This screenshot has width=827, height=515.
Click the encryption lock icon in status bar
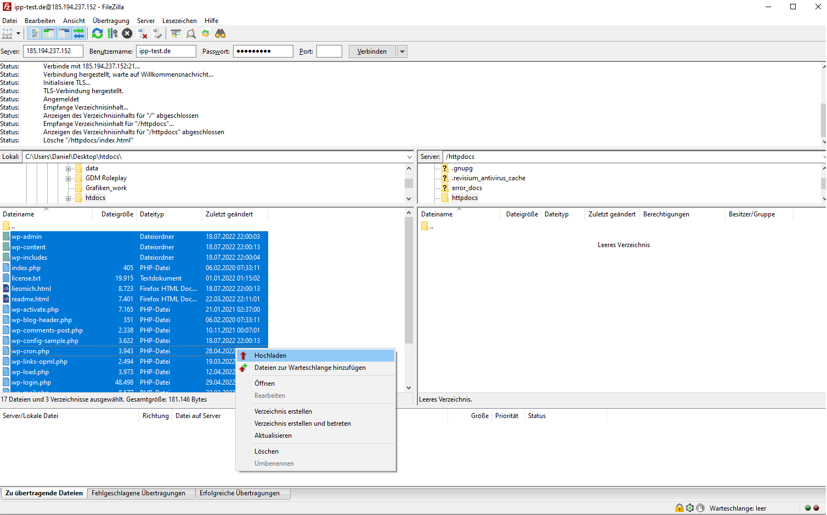[x=679, y=508]
